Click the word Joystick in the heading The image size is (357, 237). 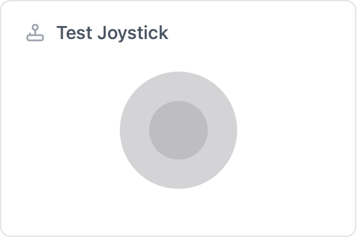click(133, 33)
